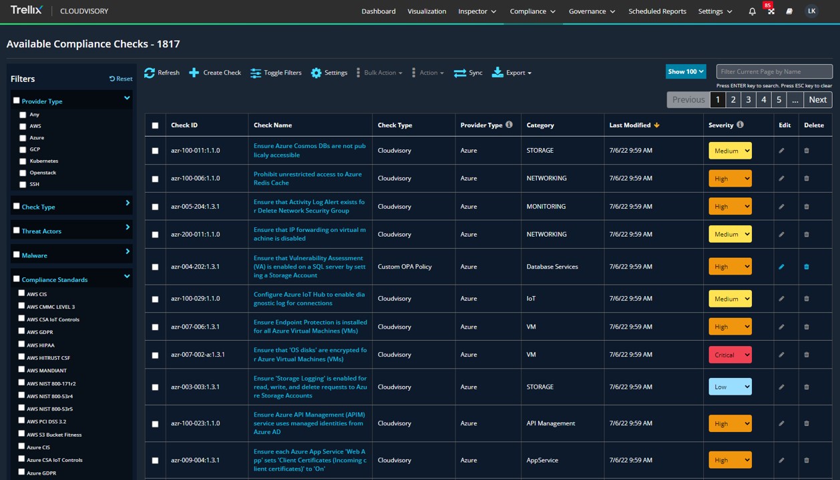Open the notifications bell icon
The width and height of the screenshot is (840, 480).
pos(752,11)
